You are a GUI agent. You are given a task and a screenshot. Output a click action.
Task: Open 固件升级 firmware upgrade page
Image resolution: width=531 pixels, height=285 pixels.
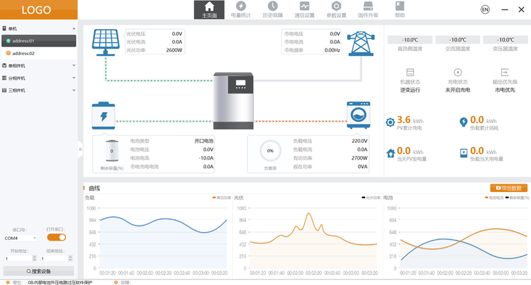(368, 10)
